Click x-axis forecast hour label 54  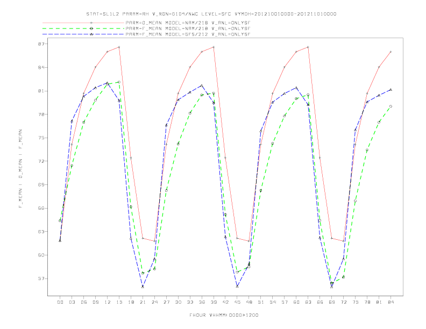point(273,302)
